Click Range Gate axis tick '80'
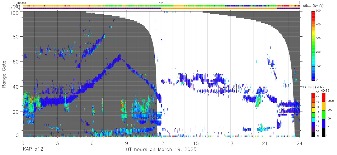This screenshot has width=337, height=155. 16,36
